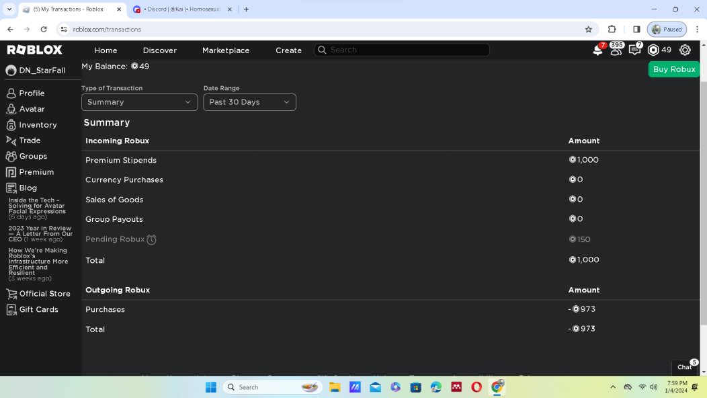Click the Windows taskbar search box
Screen dimensions: 707x398
[x=273, y=387]
